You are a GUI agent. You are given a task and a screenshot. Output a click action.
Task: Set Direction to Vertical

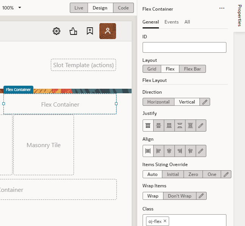(187, 102)
